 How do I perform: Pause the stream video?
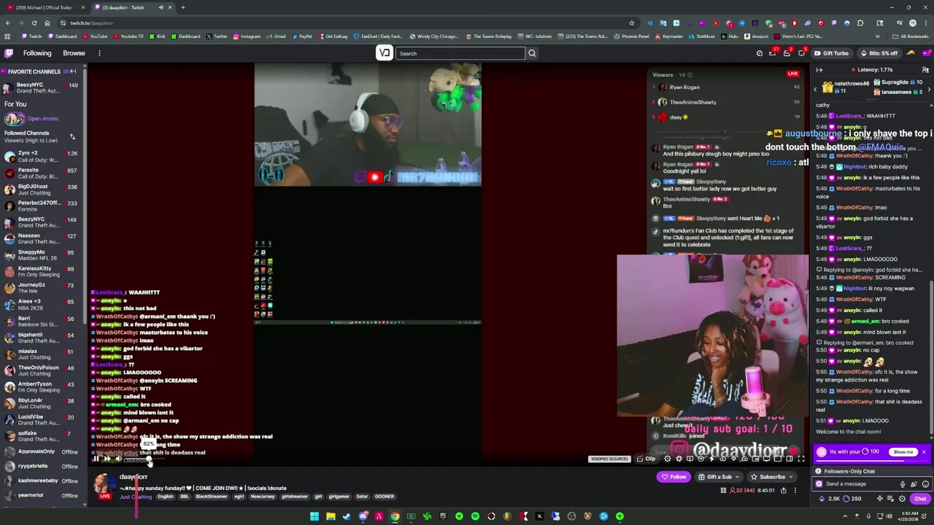(96, 459)
